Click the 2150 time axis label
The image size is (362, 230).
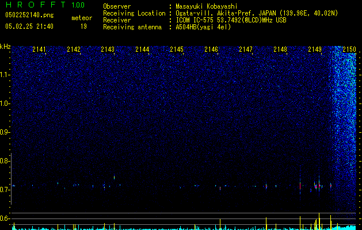[x=349, y=49]
